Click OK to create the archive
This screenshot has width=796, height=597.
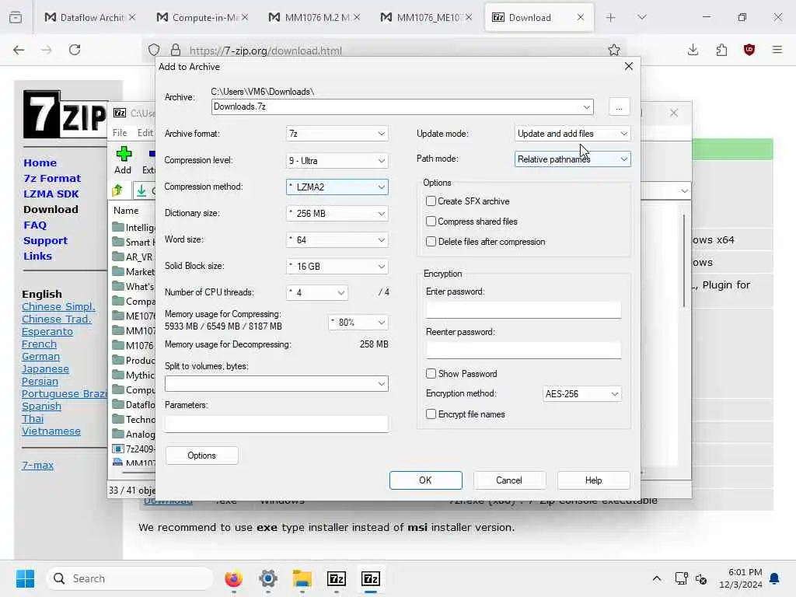(425, 480)
